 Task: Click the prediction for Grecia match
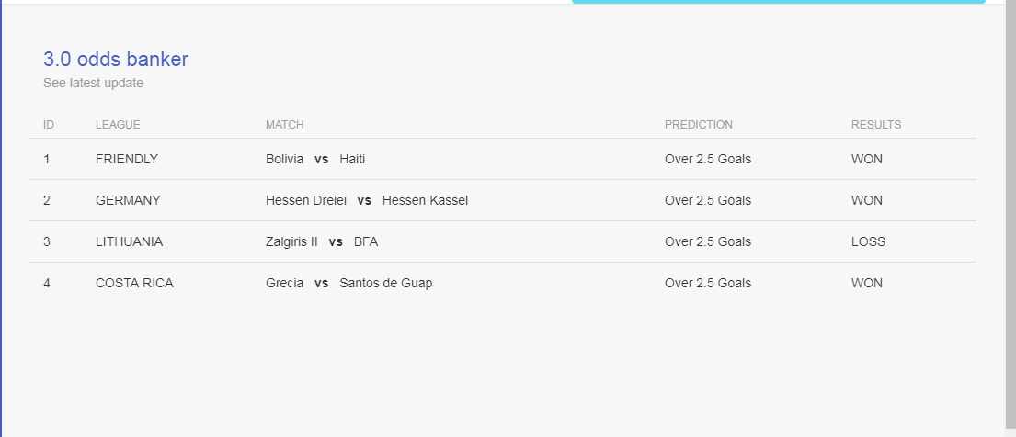click(x=708, y=283)
